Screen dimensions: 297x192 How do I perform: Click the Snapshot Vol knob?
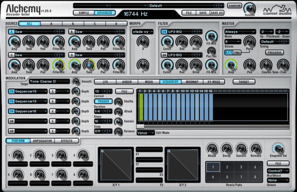coord(278,148)
